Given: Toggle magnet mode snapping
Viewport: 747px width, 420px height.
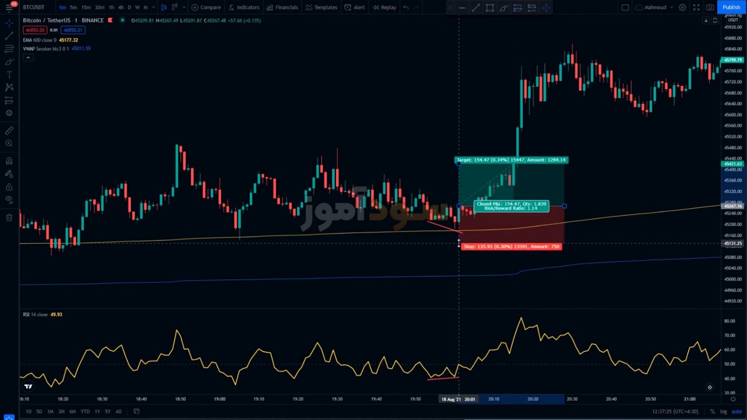Looking at the screenshot, I should click(9, 161).
